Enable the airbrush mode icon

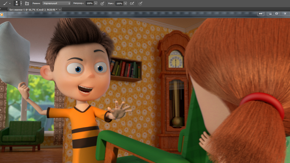(x=132, y=3)
